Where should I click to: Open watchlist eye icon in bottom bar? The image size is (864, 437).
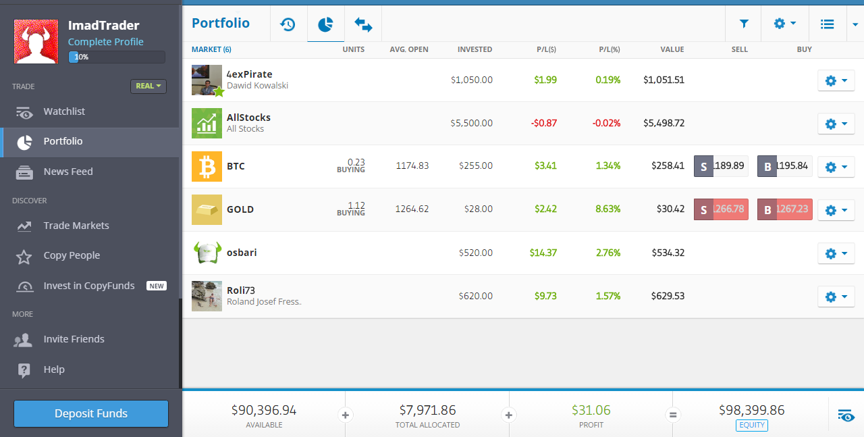pyautogui.click(x=846, y=415)
